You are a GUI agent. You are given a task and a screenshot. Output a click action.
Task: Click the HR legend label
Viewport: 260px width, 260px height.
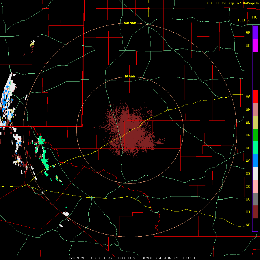click(x=248, y=135)
